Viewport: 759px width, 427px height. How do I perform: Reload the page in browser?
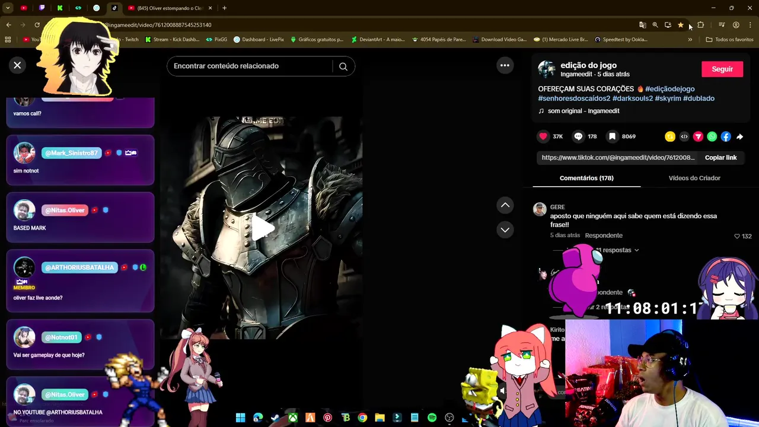pos(37,25)
